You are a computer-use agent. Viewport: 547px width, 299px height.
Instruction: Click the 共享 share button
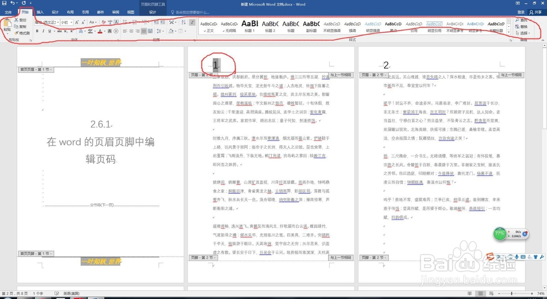click(x=536, y=12)
